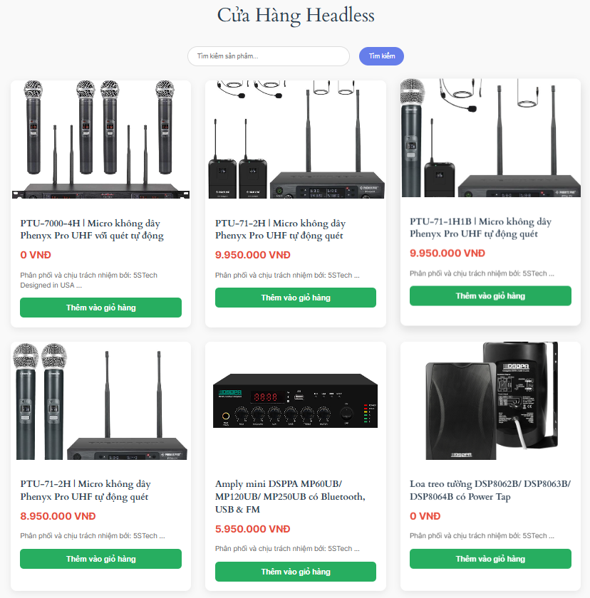Screen dimensions: 590x598
Task: Click the Cửa Hàng Headless heading
Action: coord(296,16)
